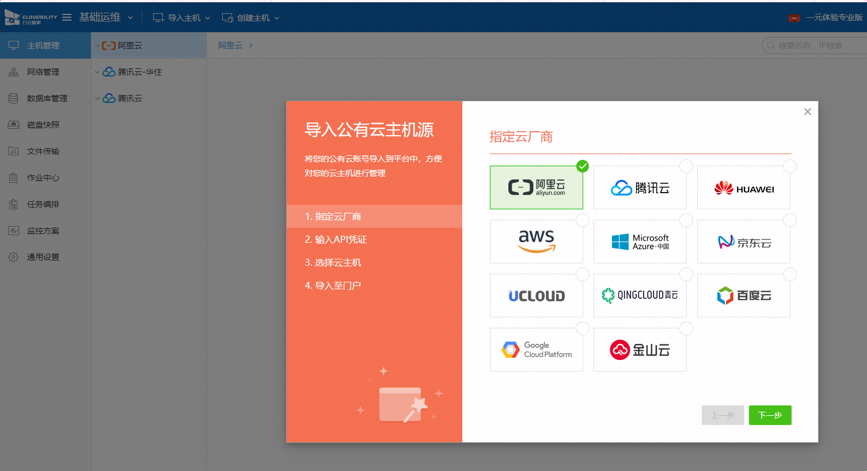The width and height of the screenshot is (867, 471).
Task: Open the 阿里云 breadcrumb link
Action: pos(230,44)
